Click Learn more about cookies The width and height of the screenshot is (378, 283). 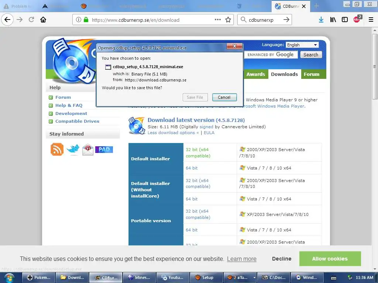click(241, 259)
